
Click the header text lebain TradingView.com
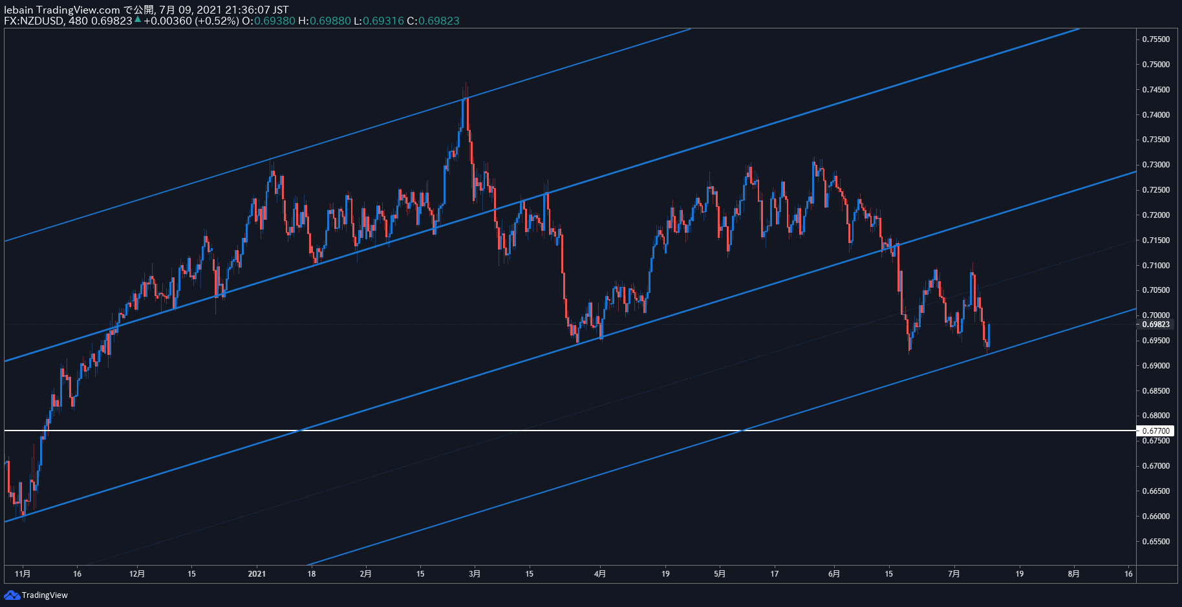[62, 10]
